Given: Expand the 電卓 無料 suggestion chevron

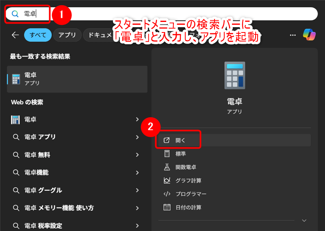Looking at the screenshot, I should (x=137, y=155).
